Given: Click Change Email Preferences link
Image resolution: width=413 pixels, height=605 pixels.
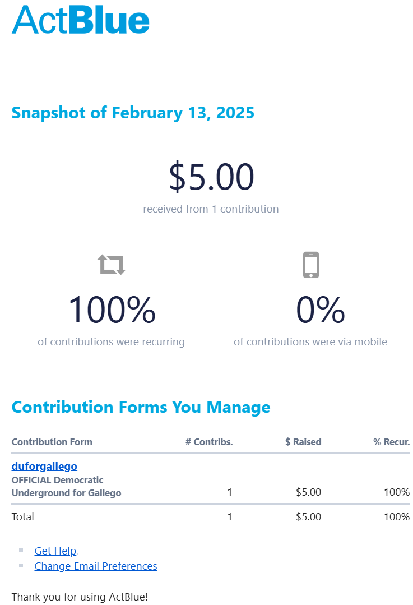Looking at the screenshot, I should 95,566.
